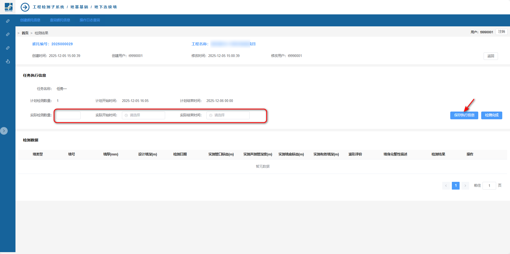Navigate to 首页 in the breadcrumb
The height and width of the screenshot is (254, 510).
(x=25, y=33)
